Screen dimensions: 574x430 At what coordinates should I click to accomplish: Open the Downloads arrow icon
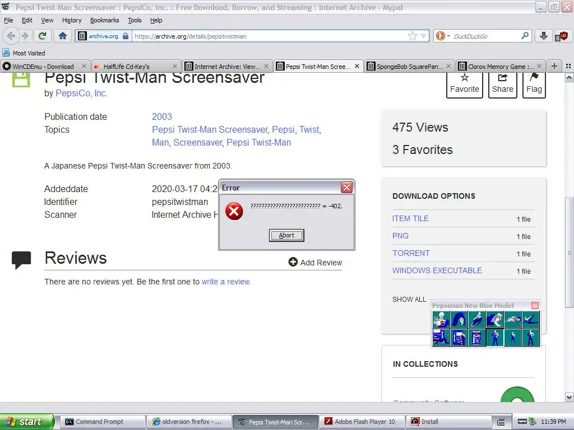[544, 36]
